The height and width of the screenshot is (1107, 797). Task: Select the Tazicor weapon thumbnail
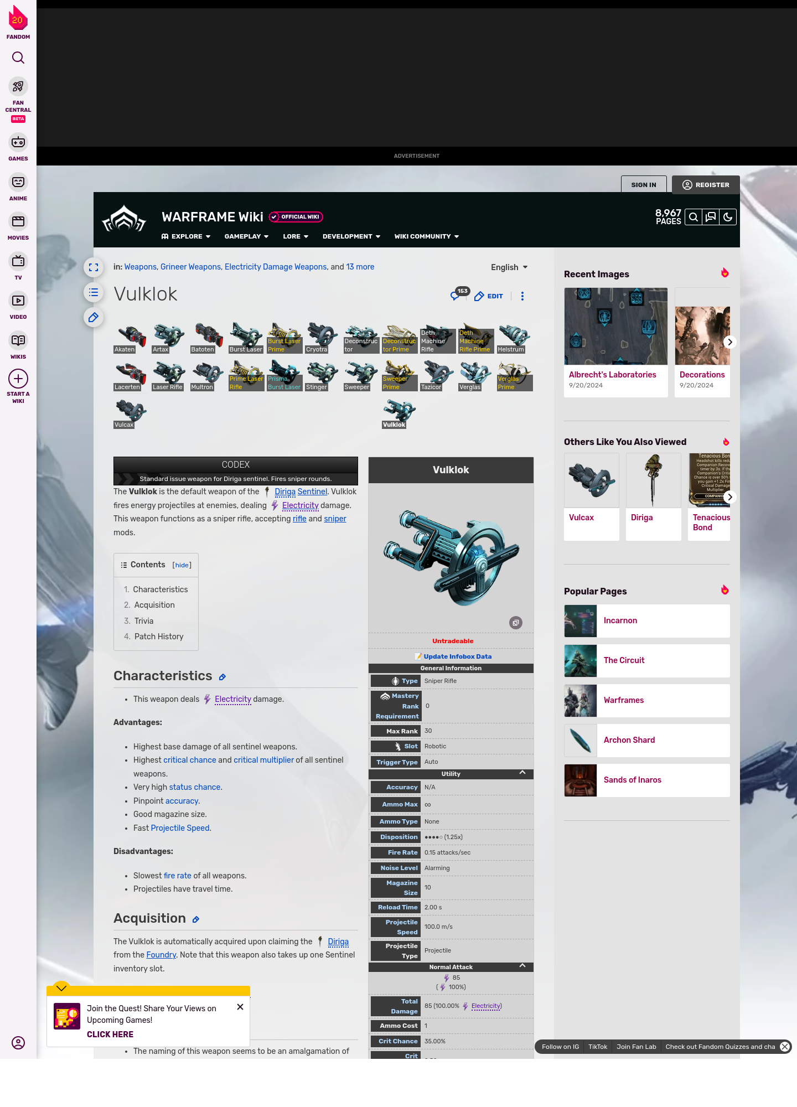point(437,375)
